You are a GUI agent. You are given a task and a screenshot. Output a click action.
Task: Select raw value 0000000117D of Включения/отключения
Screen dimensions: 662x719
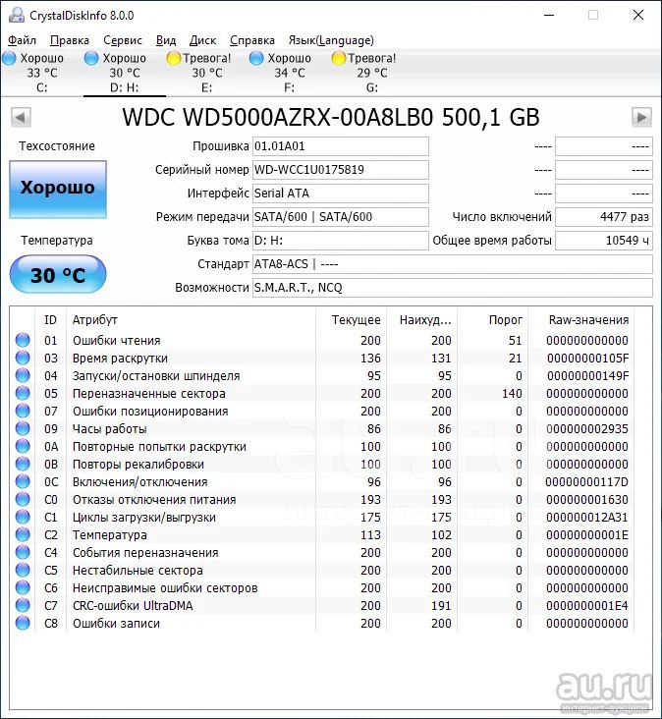[586, 482]
